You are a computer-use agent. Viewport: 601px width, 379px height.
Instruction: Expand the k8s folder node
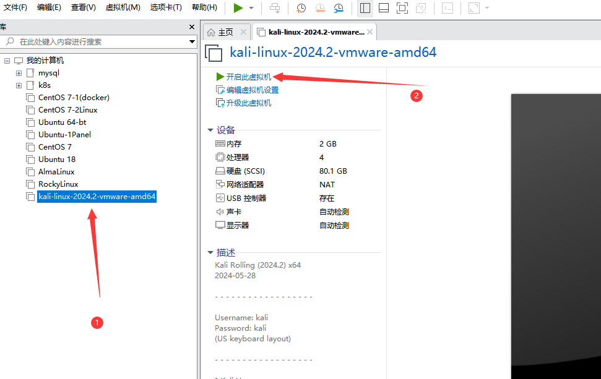coord(19,85)
